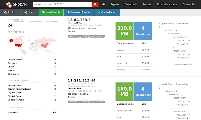Select the catapron database row

pyautogui.click(x=134, y=50)
